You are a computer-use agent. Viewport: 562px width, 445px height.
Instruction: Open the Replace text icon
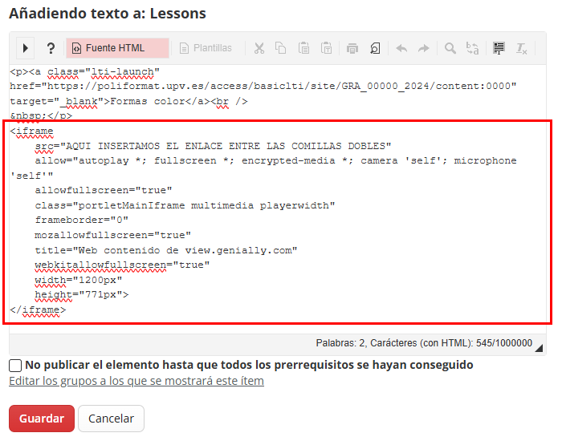[472, 48]
